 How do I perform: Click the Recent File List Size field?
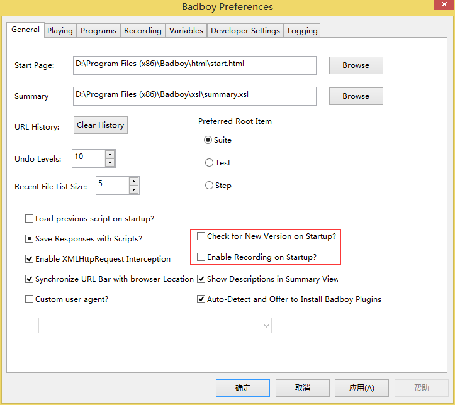point(113,186)
